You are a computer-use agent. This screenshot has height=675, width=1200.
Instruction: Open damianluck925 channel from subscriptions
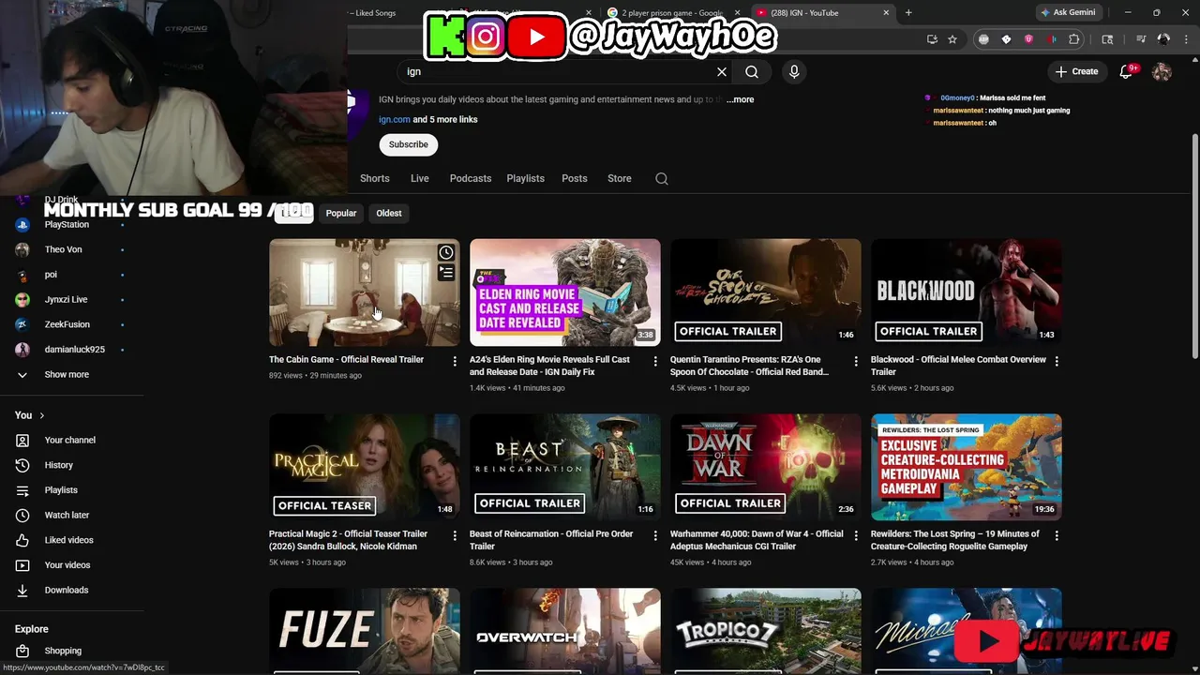pyautogui.click(x=74, y=350)
